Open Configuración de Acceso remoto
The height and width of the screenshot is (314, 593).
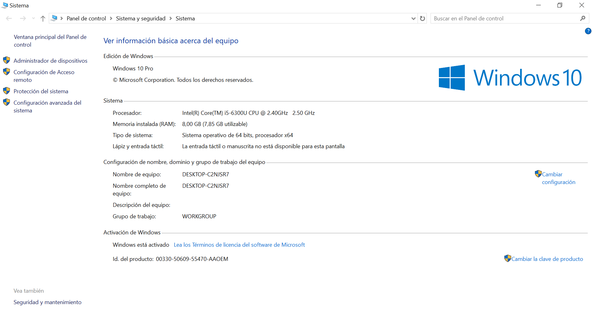click(x=44, y=76)
